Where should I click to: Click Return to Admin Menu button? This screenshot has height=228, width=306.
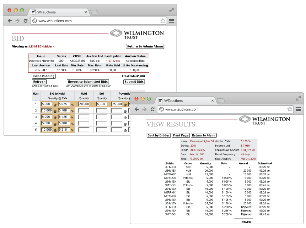pos(145,46)
